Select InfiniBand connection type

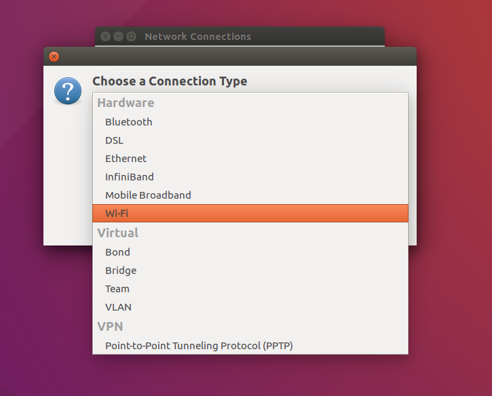(x=250, y=177)
